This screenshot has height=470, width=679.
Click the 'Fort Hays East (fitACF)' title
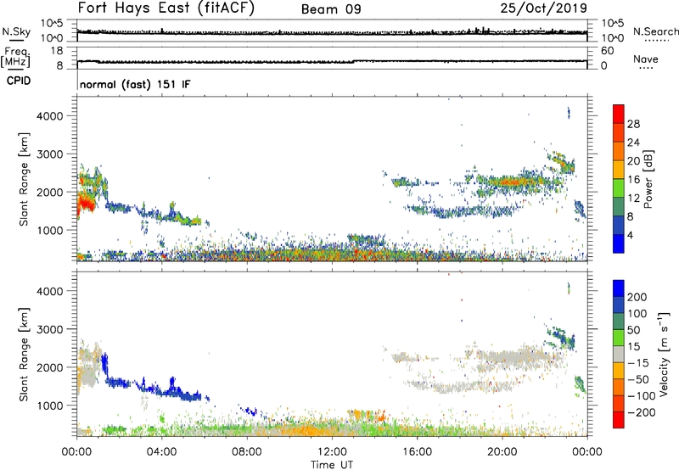coord(166,8)
